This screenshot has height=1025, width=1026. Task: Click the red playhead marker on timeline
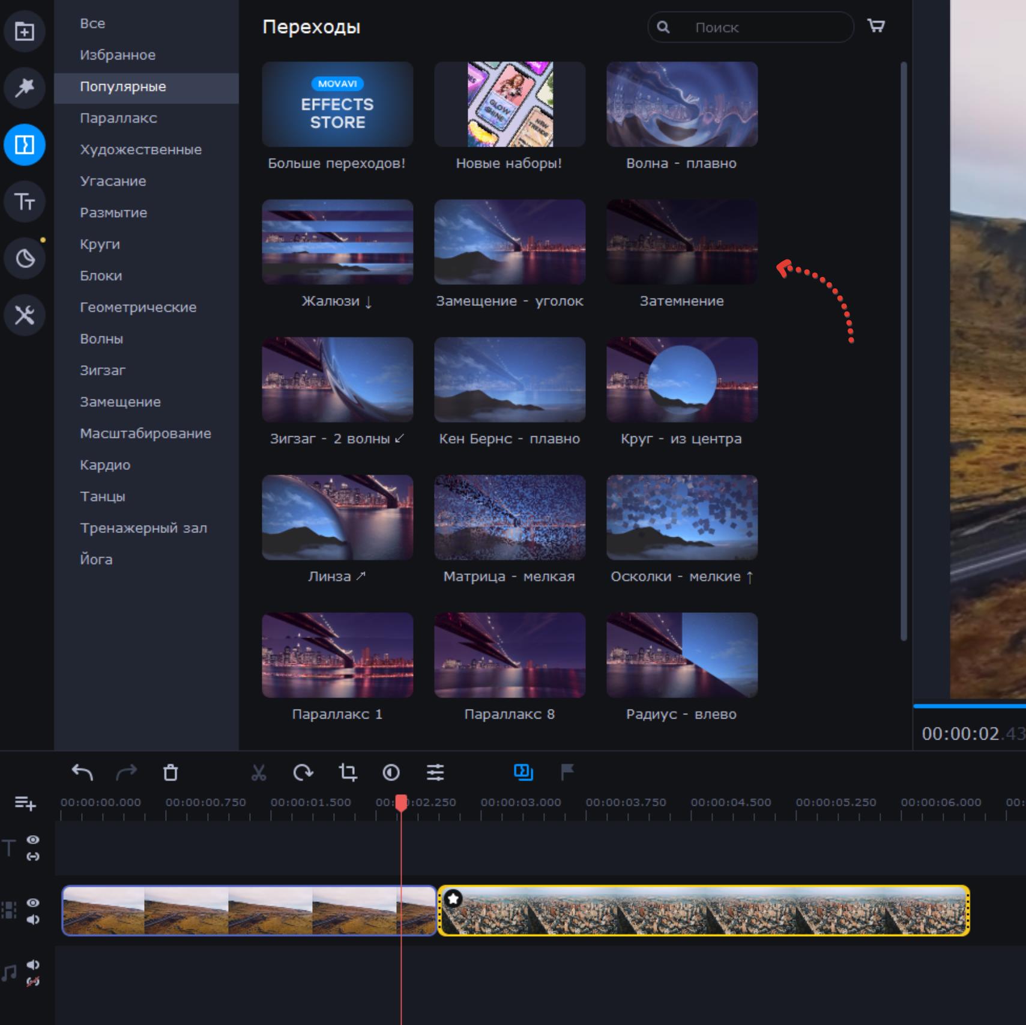pos(401,802)
